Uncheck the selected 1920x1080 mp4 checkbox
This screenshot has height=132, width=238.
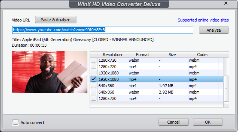(x=93, y=79)
